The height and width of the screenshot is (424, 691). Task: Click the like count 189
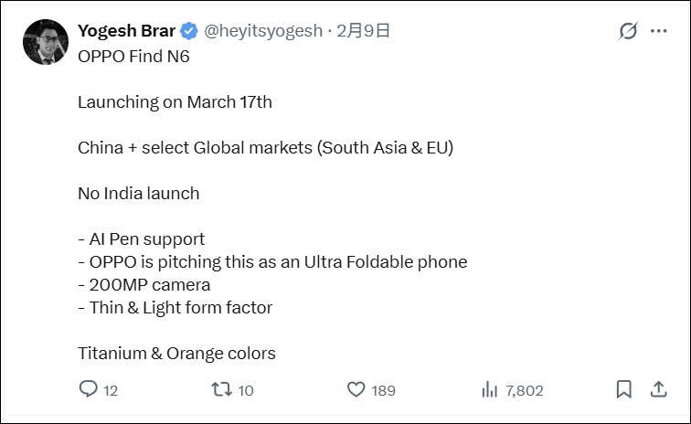click(x=384, y=391)
